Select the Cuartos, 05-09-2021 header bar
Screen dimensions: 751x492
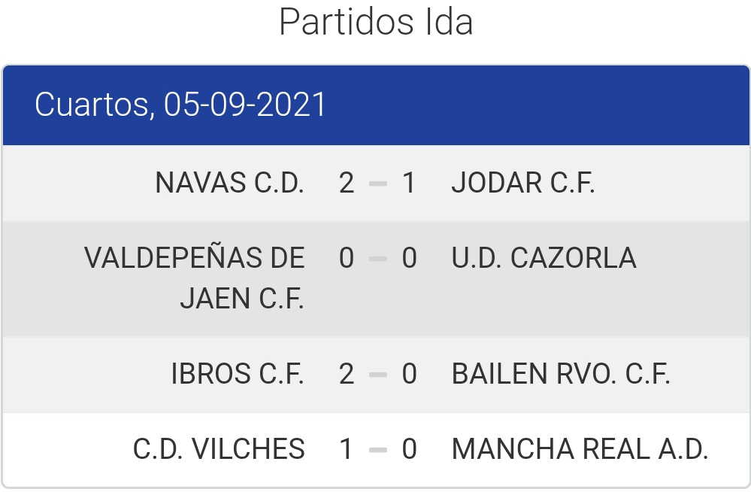pos(376,105)
